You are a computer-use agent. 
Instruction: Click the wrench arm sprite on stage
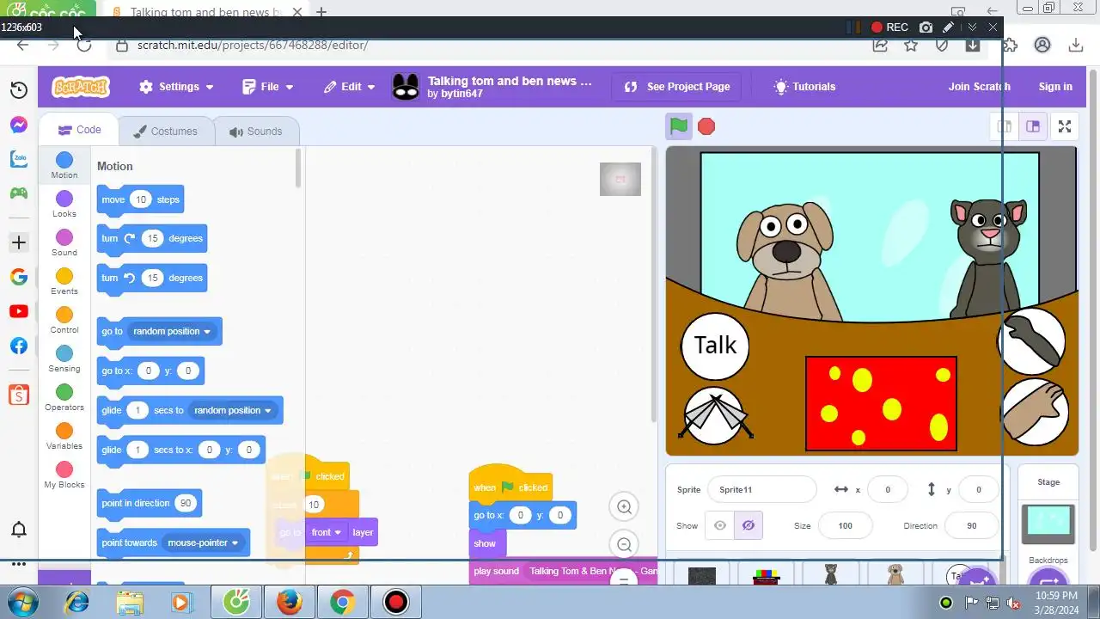pyautogui.click(x=1033, y=341)
